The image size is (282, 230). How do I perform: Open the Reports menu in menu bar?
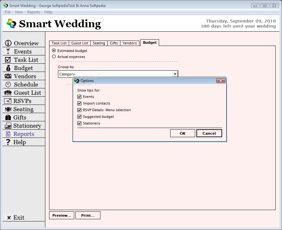pyautogui.click(x=34, y=12)
